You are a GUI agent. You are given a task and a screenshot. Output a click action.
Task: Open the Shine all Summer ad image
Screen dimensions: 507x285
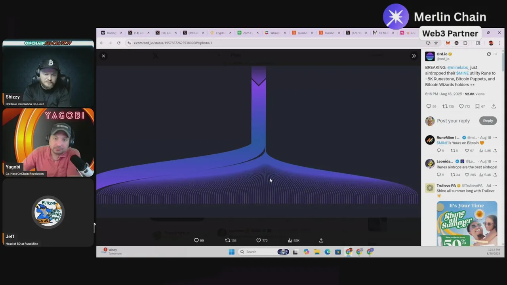[467, 223]
